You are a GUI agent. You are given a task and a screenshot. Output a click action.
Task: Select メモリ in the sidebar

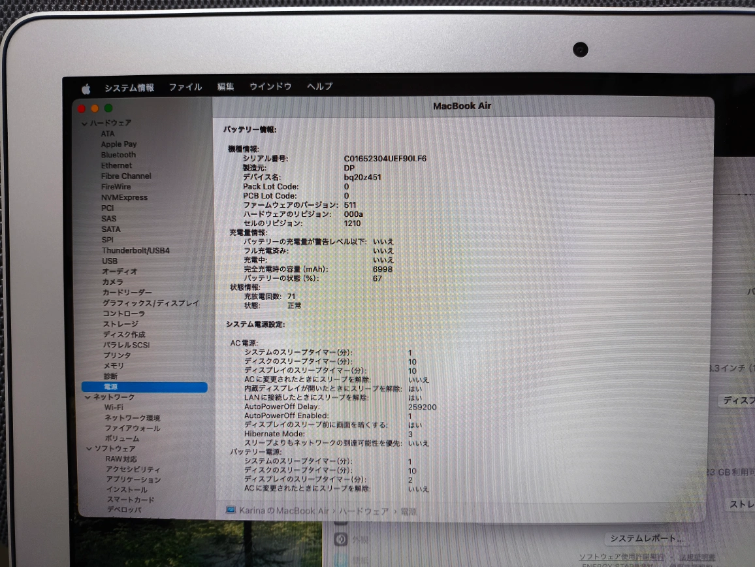114,366
